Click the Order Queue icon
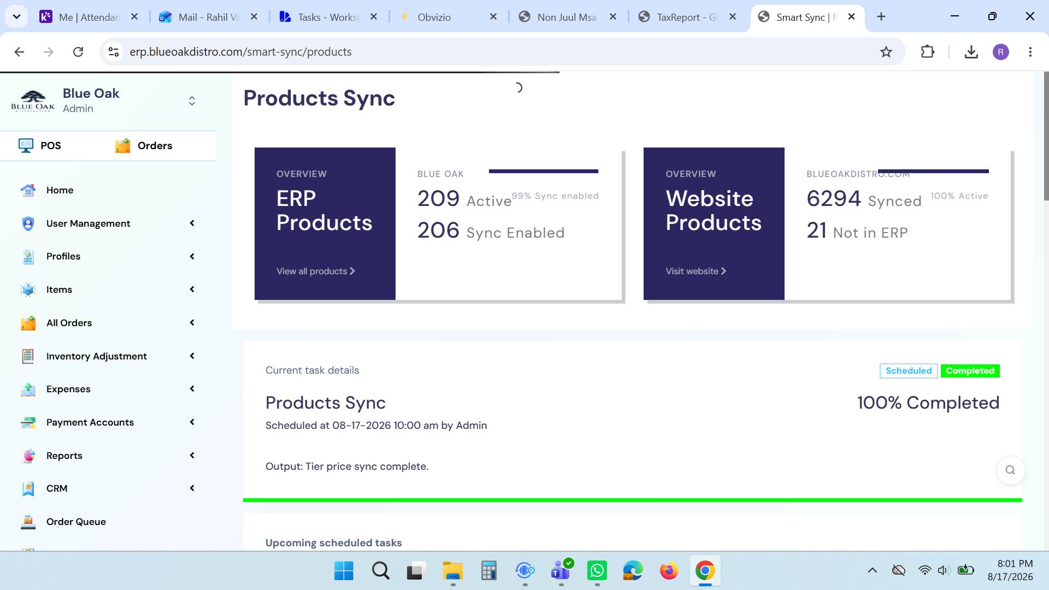The width and height of the screenshot is (1049, 590). click(28, 522)
